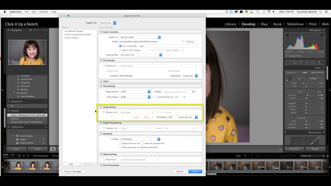Click Cancel in export dialog
The height and width of the screenshot is (186, 331).
click(x=180, y=171)
